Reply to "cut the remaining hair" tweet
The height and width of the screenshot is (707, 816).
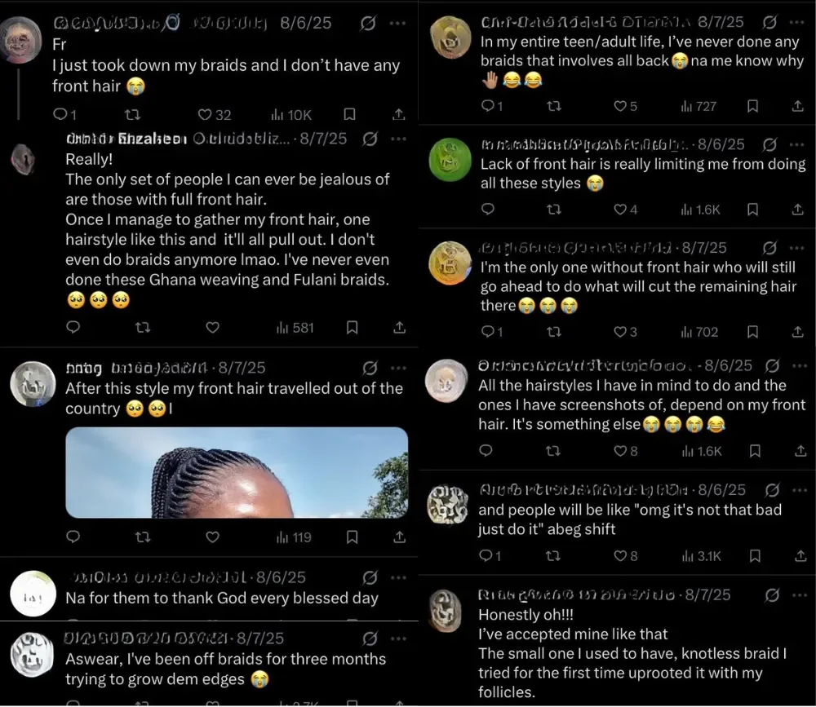[x=491, y=332]
